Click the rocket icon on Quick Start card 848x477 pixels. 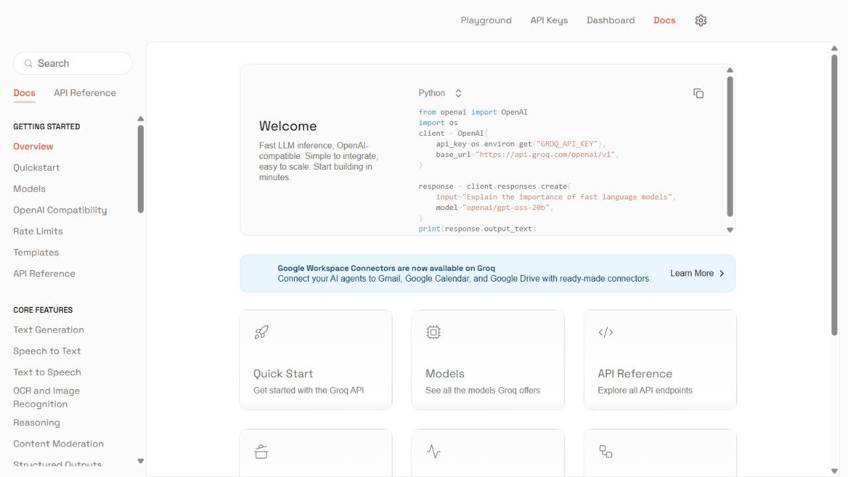pos(261,333)
